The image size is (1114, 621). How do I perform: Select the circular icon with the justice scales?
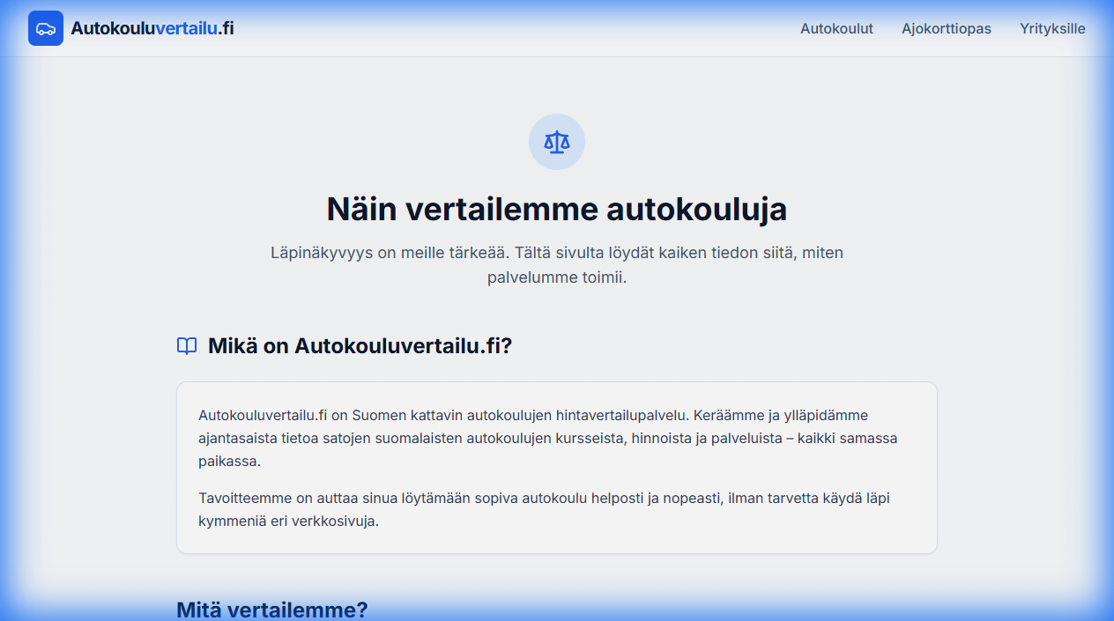coord(556,141)
